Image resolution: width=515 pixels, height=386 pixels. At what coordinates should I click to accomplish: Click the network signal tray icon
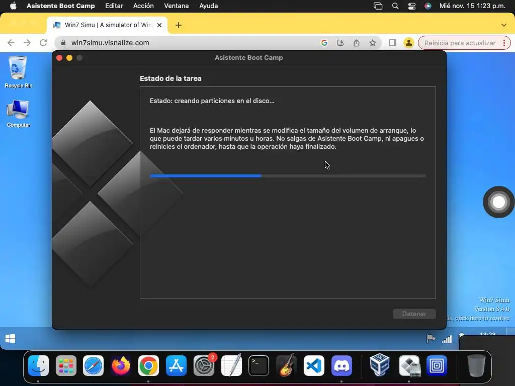(x=447, y=339)
